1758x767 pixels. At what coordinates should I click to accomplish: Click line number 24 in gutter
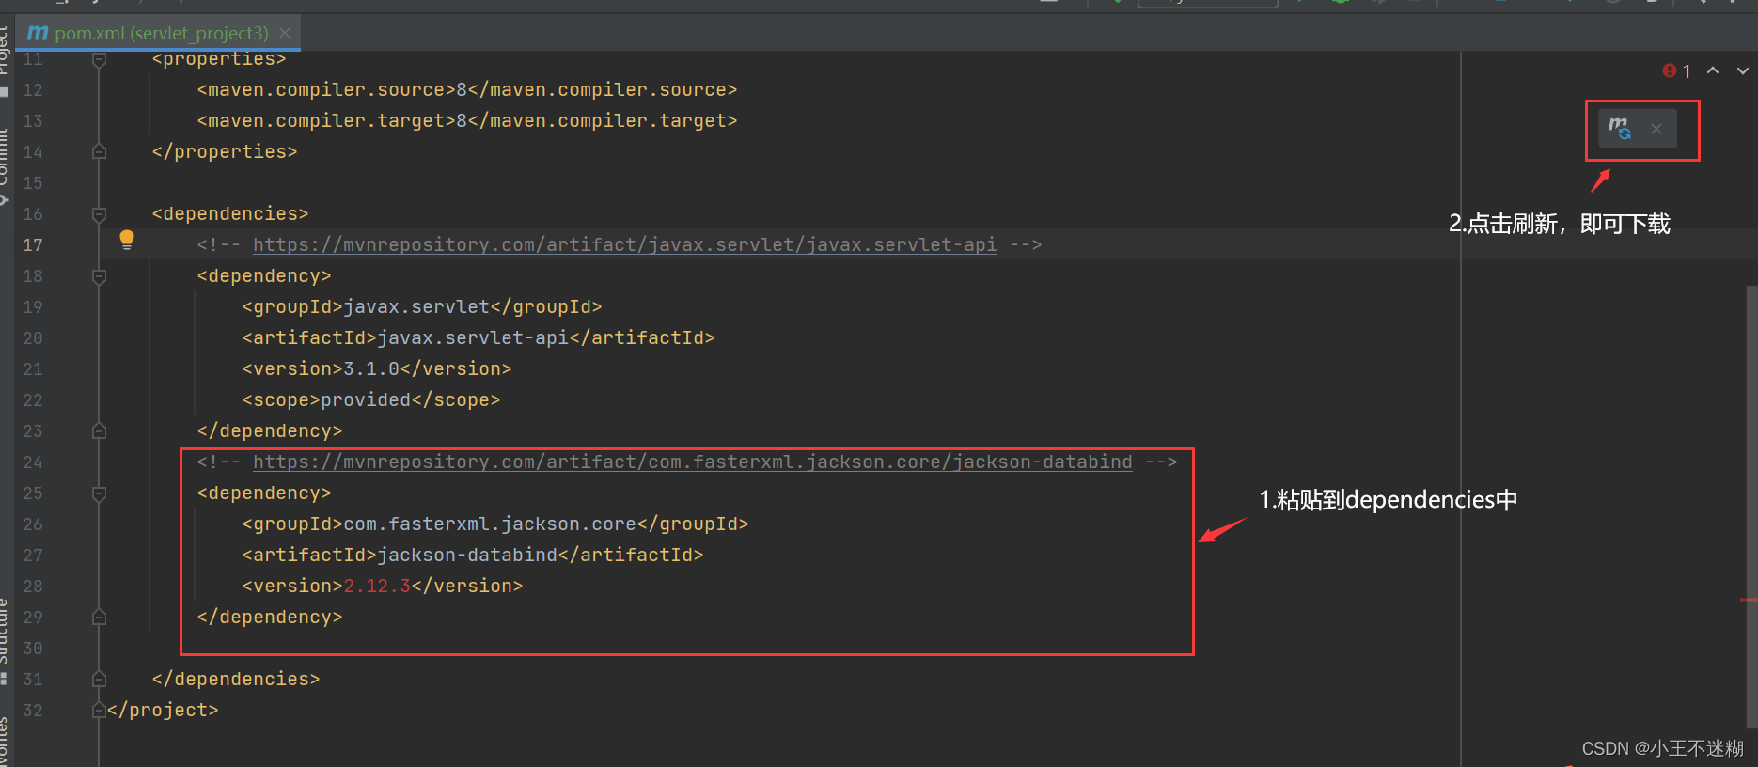tap(33, 462)
